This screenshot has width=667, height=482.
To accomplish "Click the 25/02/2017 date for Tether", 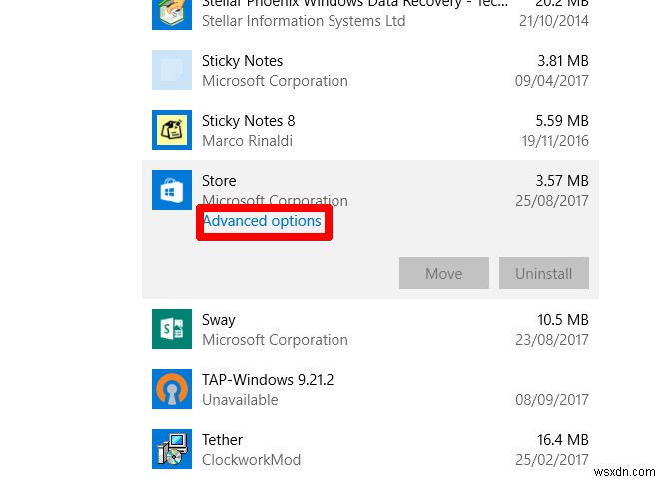I will click(x=552, y=460).
